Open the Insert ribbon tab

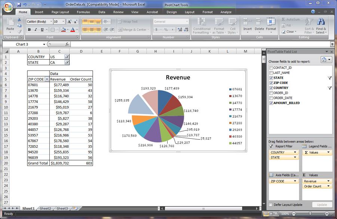point(39,12)
